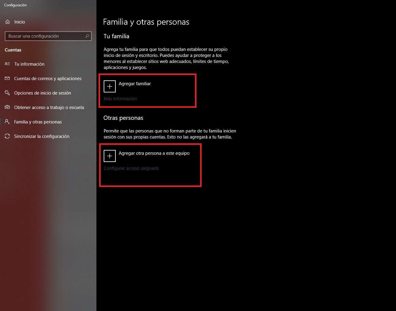
Task: Open the Más información link
Action: [x=120, y=99]
